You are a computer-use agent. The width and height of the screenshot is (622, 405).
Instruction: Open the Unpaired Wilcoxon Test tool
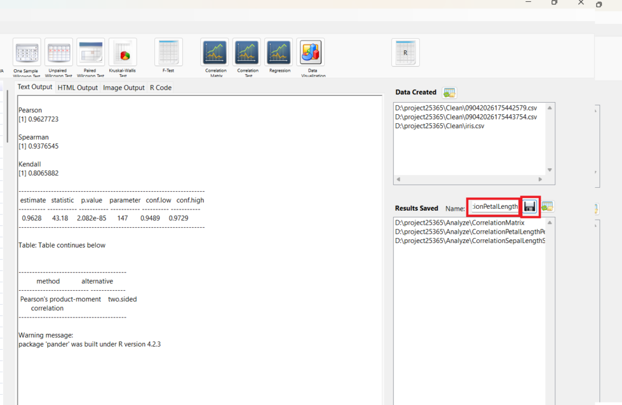(58, 53)
